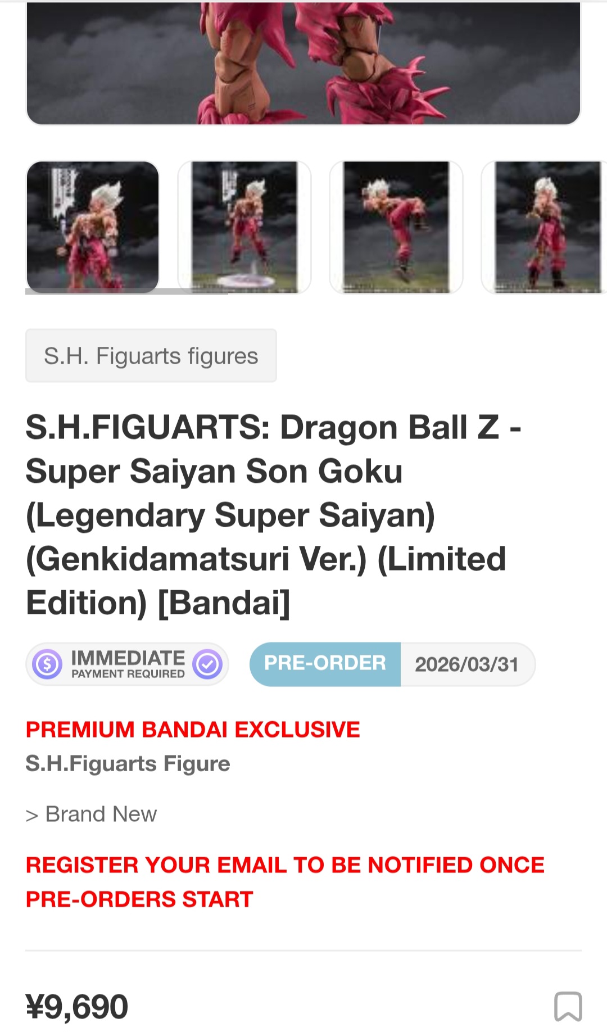The image size is (607, 1032).
Task: Open the PREMIUM BANDAI EXCLUSIVE link
Action: 193,730
